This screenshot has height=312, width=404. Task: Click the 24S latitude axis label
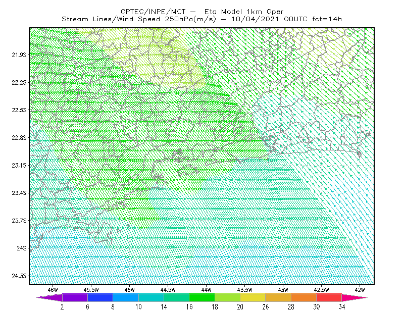click(x=22, y=248)
